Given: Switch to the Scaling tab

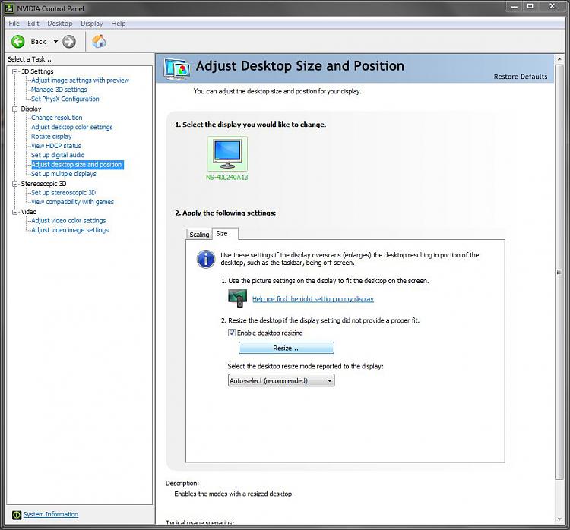Looking at the screenshot, I should tap(199, 235).
